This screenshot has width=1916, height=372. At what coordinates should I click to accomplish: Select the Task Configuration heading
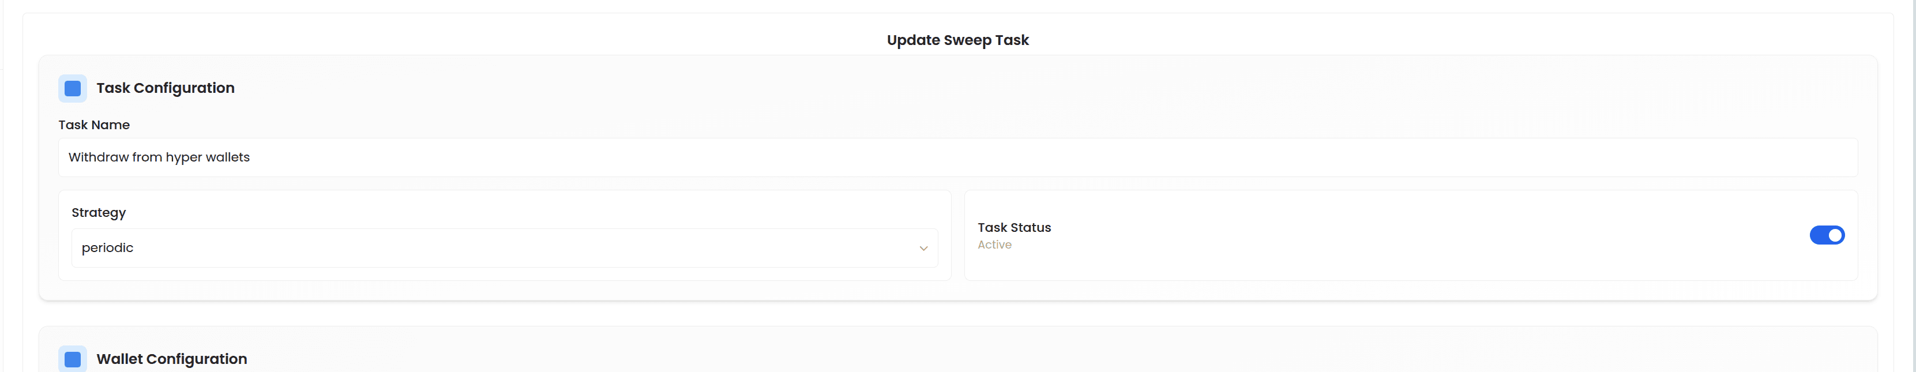tap(165, 88)
